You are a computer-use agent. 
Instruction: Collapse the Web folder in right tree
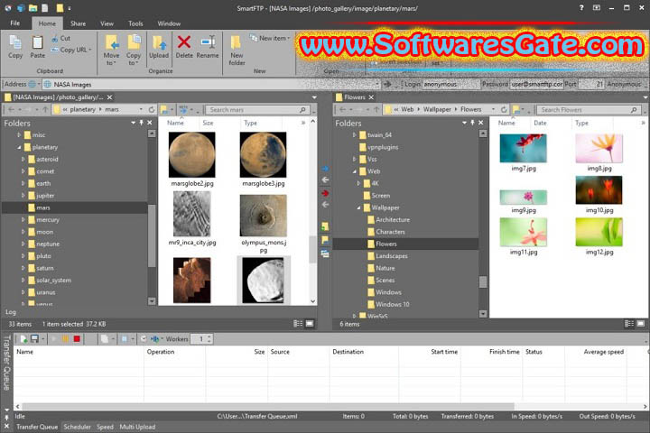coord(355,171)
